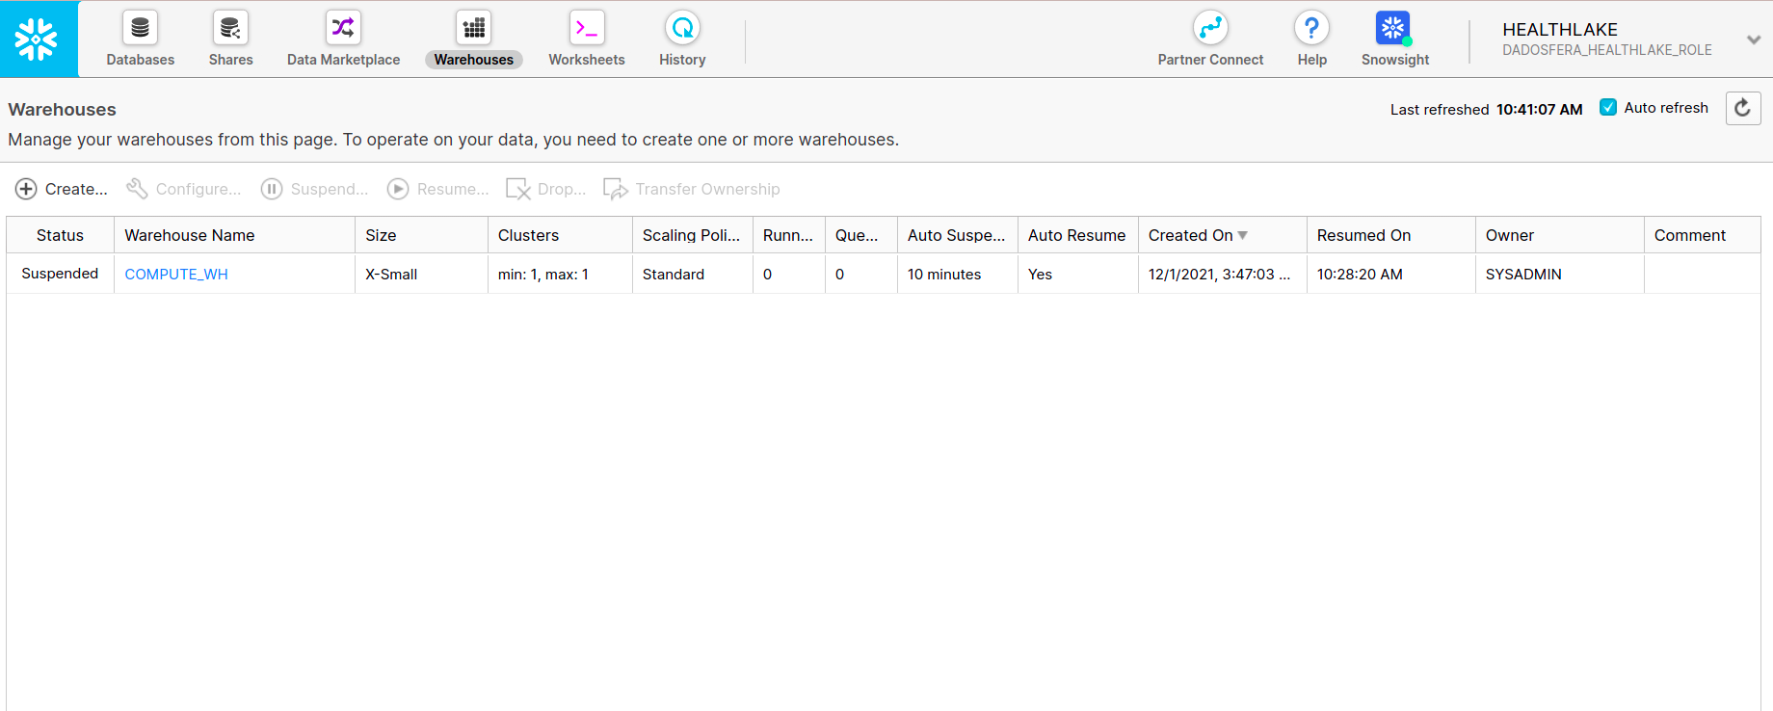Sort by the Status column header
1773x711 pixels.
[60, 235]
